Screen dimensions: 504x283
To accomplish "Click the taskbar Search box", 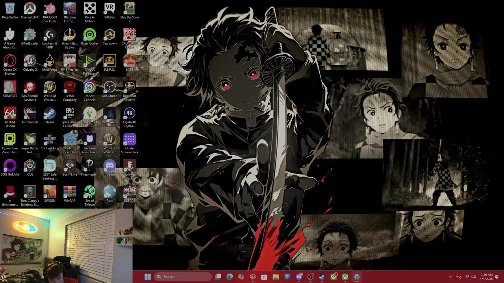I will tap(182, 277).
